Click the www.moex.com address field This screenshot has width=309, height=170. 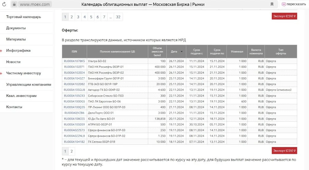click(x=35, y=4)
